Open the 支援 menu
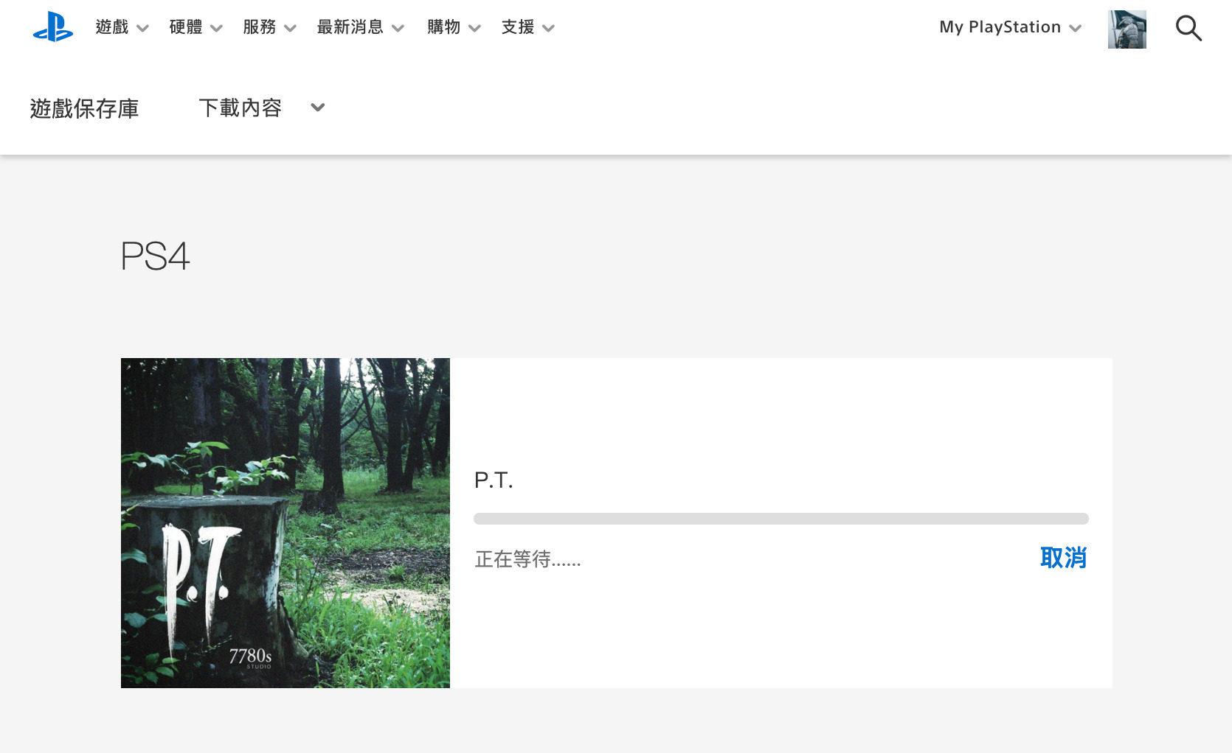 527,27
